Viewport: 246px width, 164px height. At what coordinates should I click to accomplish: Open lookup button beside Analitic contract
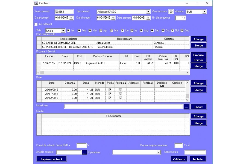(x=84, y=152)
